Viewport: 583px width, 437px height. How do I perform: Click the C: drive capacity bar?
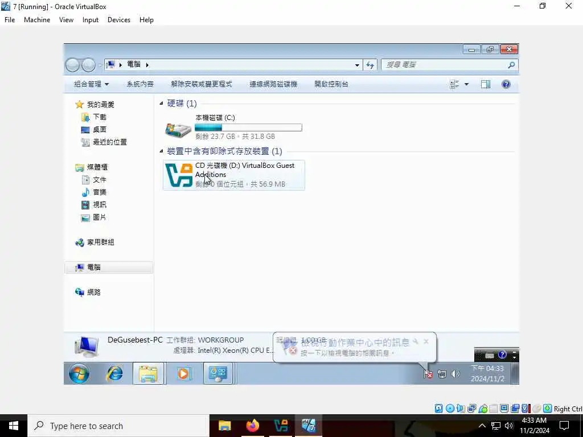(248, 128)
